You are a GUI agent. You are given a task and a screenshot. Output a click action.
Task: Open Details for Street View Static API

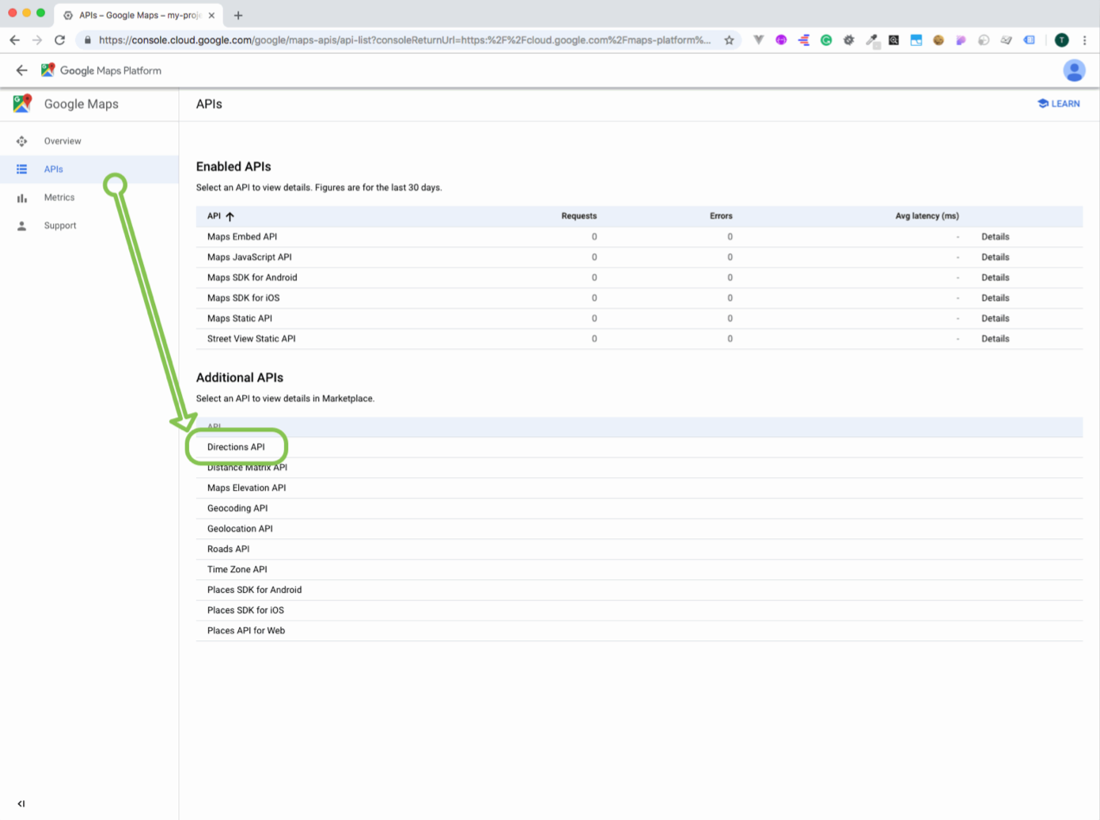[995, 339]
